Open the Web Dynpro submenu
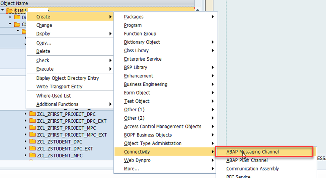The image size is (326, 178). pyautogui.click(x=165, y=160)
